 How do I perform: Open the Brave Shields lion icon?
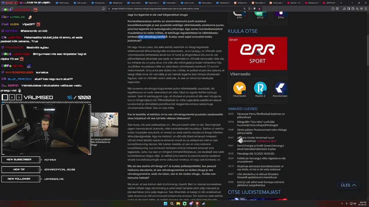(x=255, y=9)
